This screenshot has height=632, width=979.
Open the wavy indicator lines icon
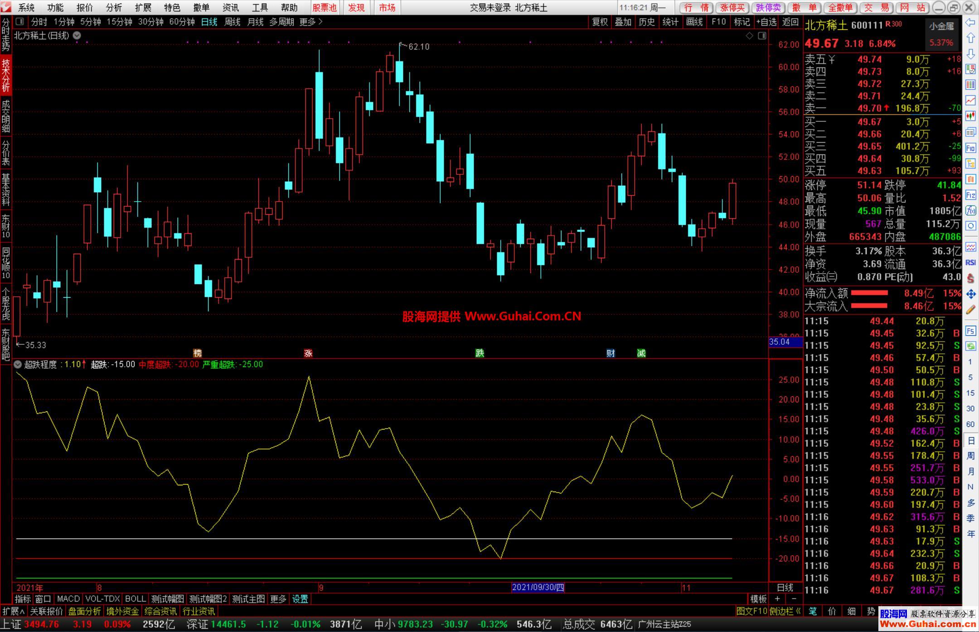[970, 247]
